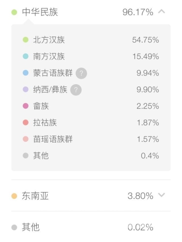Click the magenta dot next to 畲族

tap(26, 106)
